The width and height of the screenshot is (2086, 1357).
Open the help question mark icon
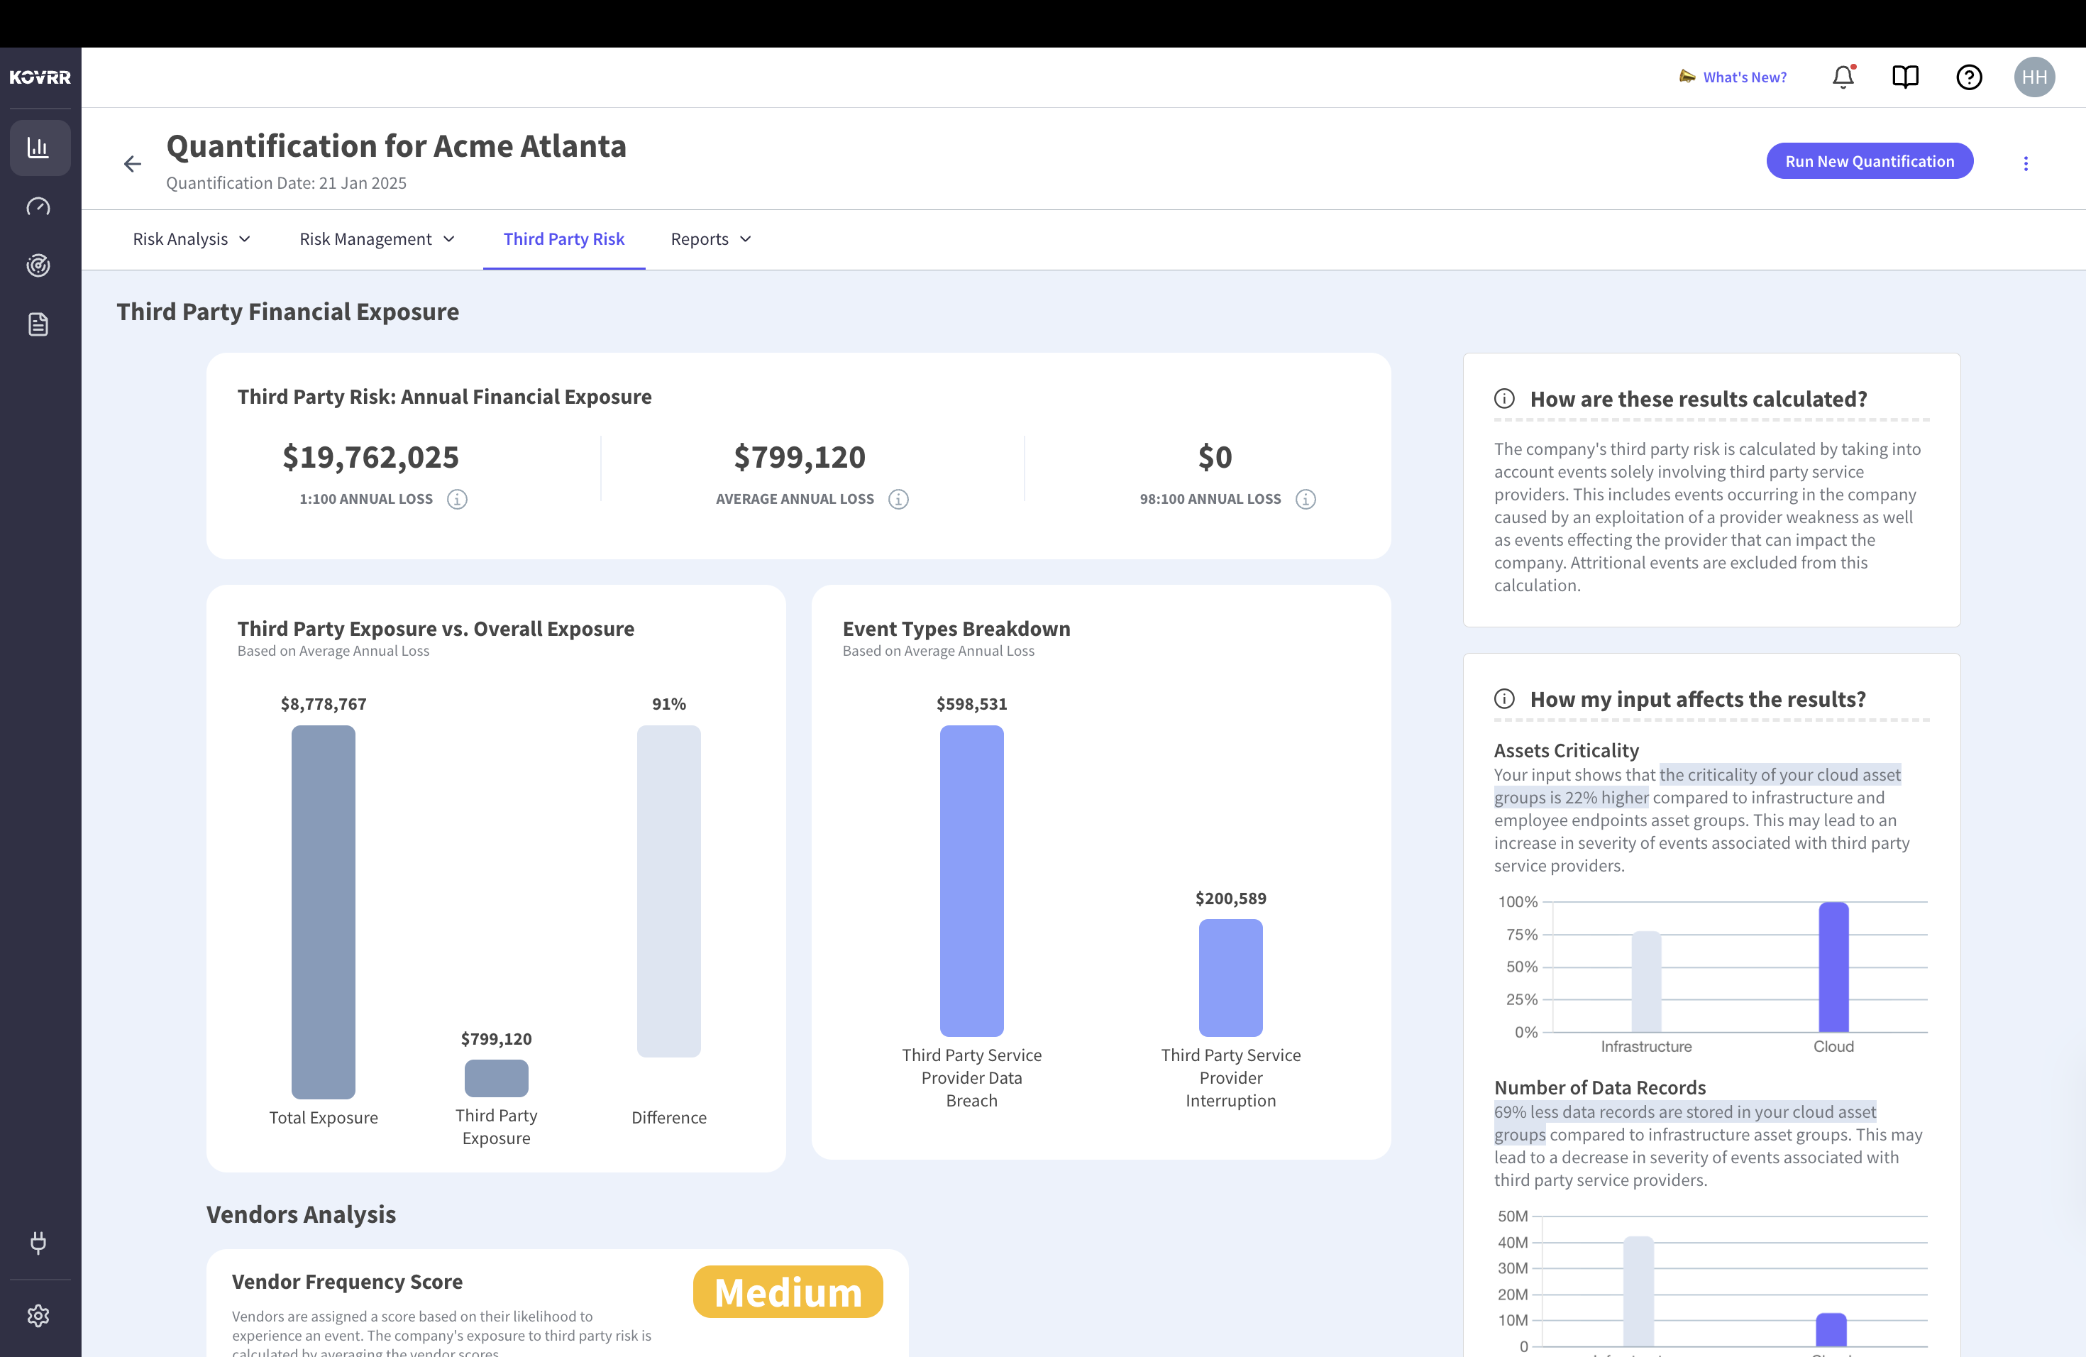click(1970, 77)
